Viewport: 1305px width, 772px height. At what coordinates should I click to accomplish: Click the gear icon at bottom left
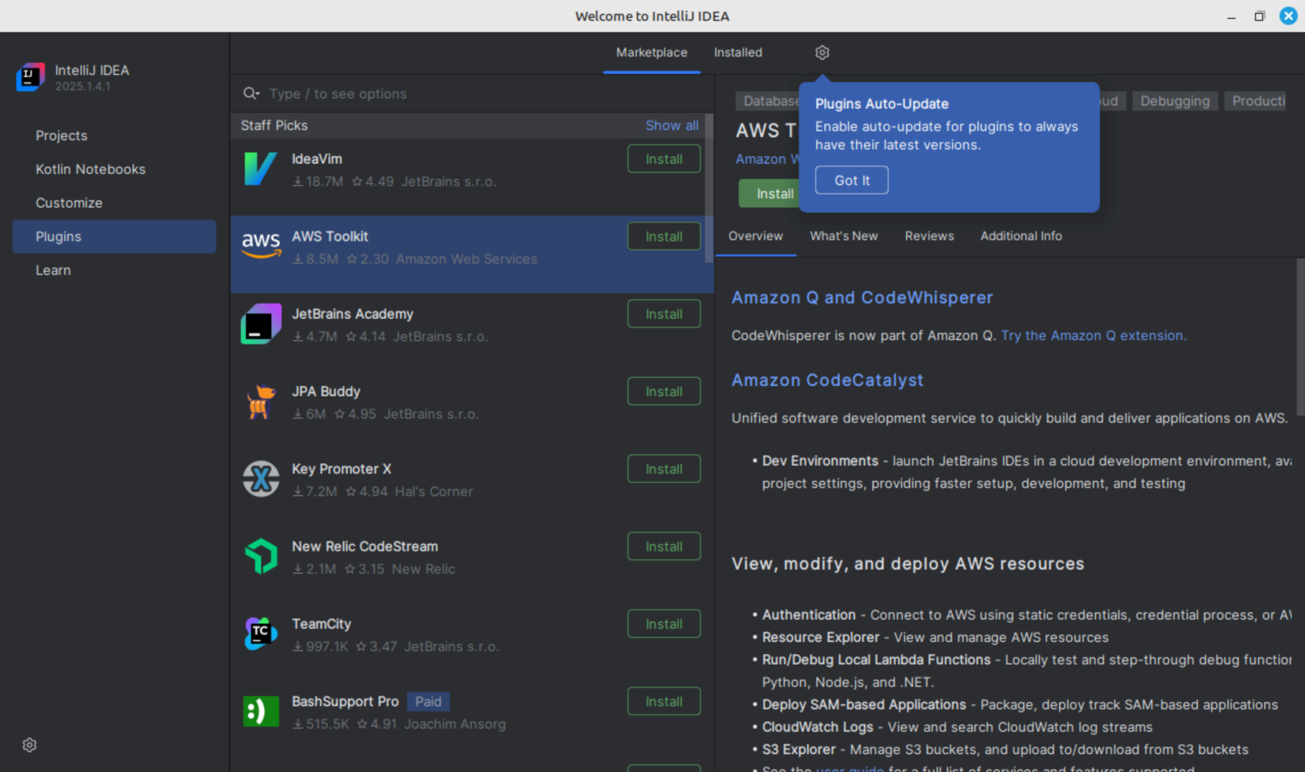tap(29, 744)
